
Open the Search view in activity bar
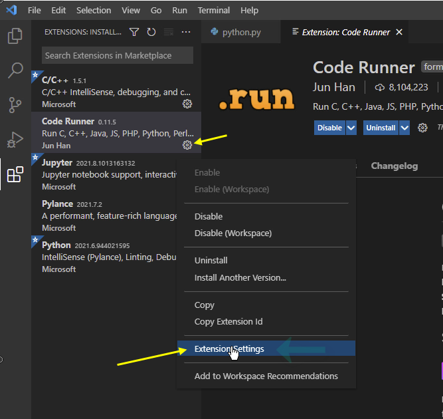[x=15, y=70]
